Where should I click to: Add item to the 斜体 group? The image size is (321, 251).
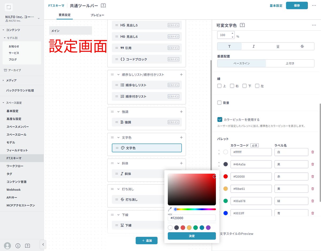pos(181,163)
